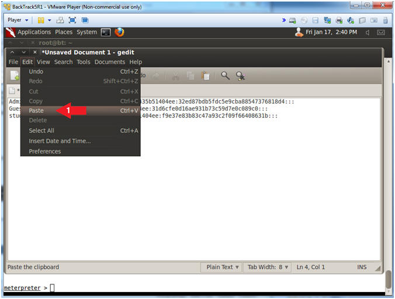Viewport: 395px width, 299px height.
Task: Choose Insert Date and Time menu entry
Action: [x=81, y=141]
